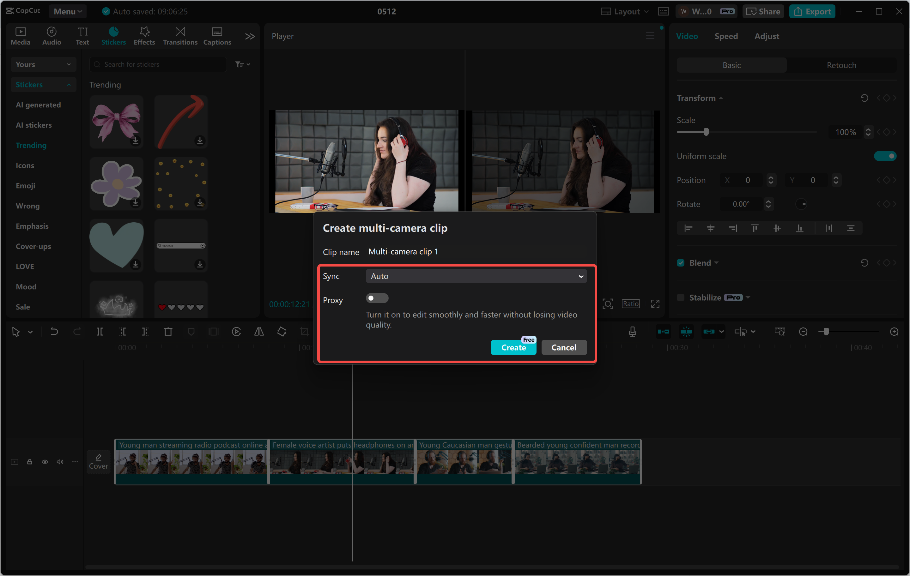Toggle the Proxy switch on
Image resolution: width=910 pixels, height=576 pixels.
[x=377, y=298]
